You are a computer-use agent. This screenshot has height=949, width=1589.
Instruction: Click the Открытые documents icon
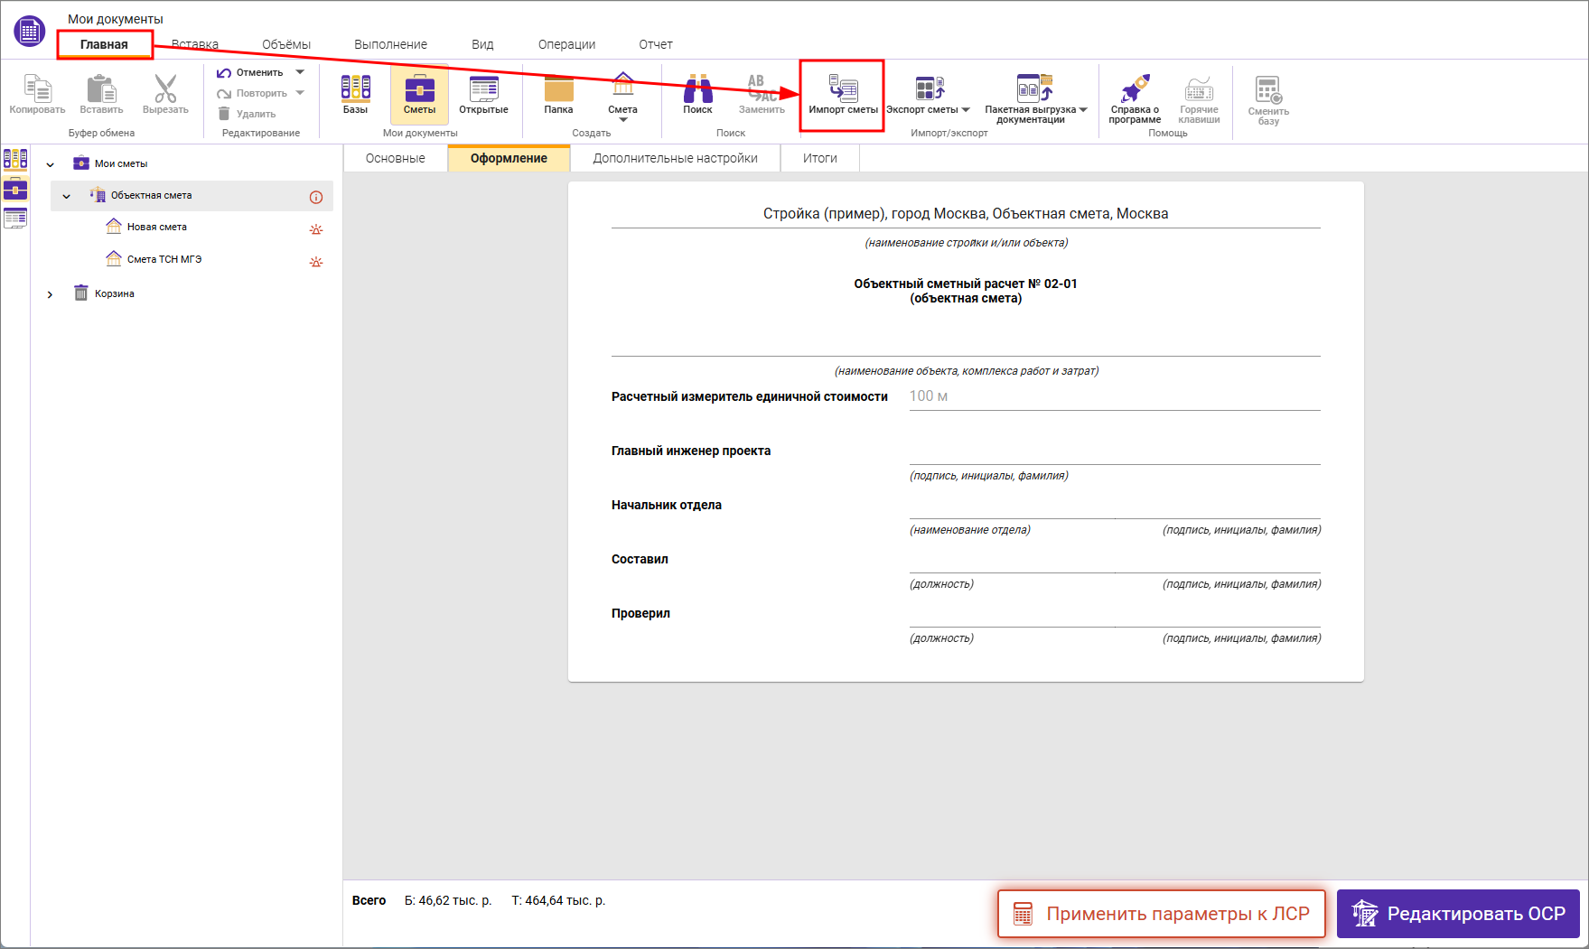pyautogui.click(x=483, y=94)
